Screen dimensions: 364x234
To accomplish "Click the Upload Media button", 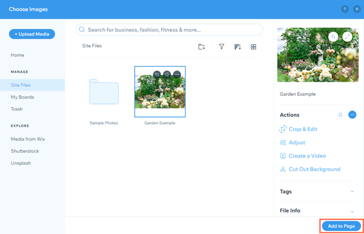I will click(x=32, y=34).
